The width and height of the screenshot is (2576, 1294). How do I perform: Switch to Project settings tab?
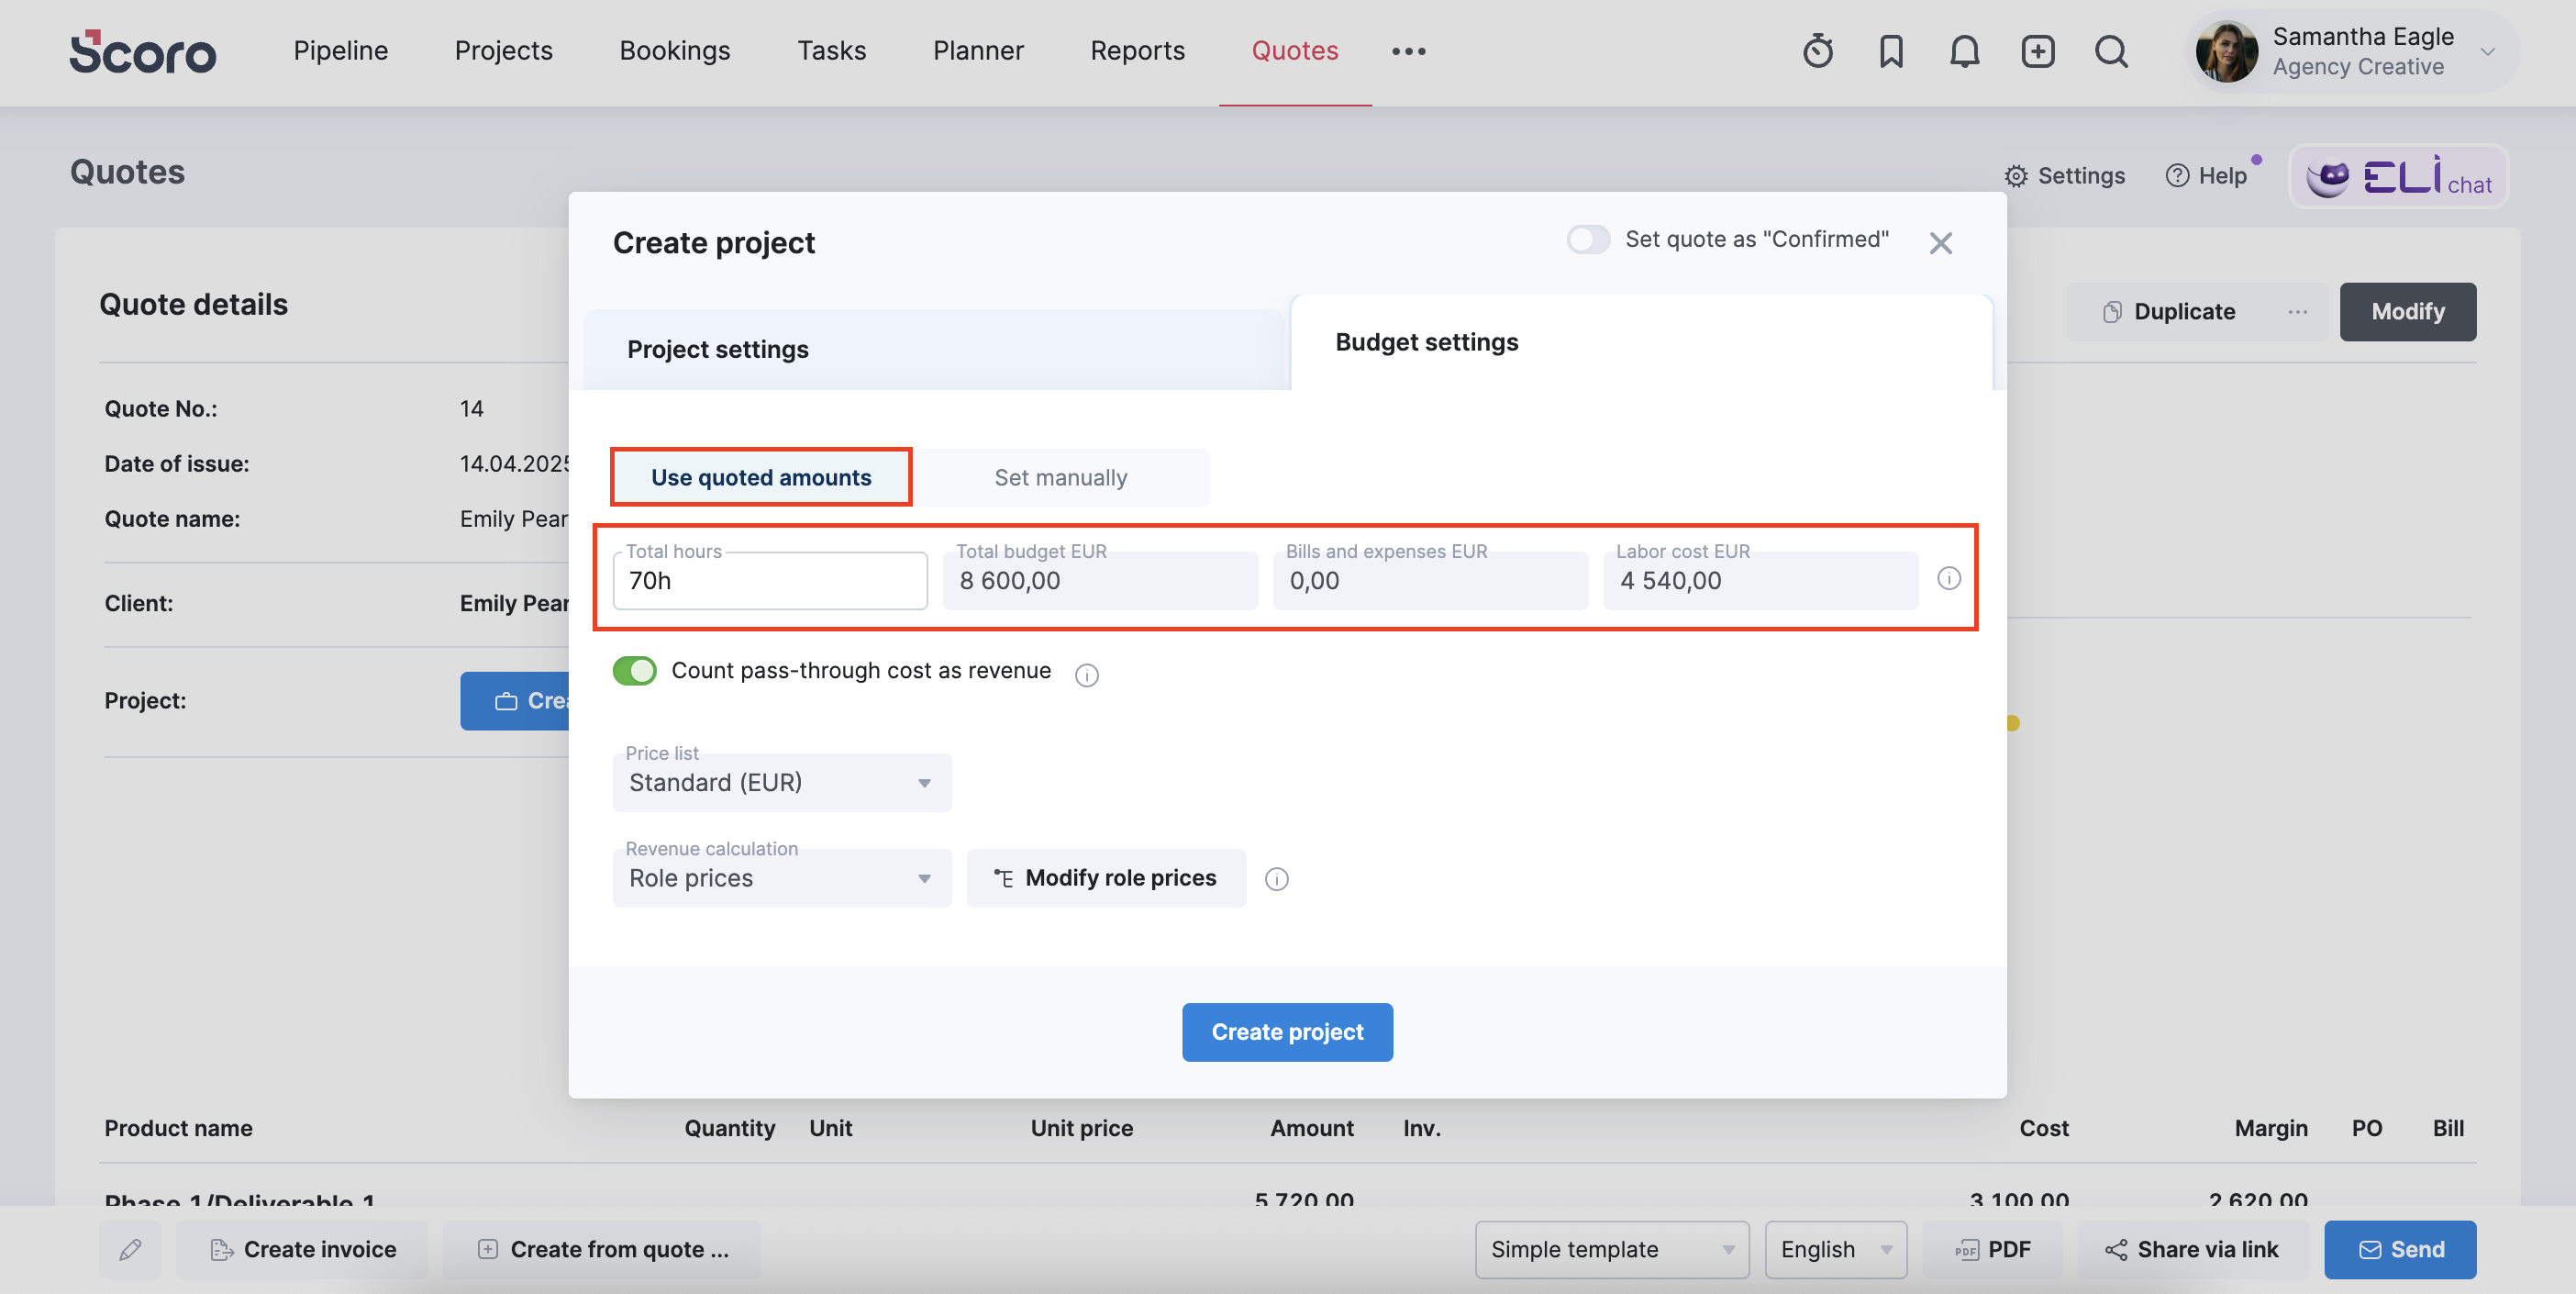tap(932, 349)
